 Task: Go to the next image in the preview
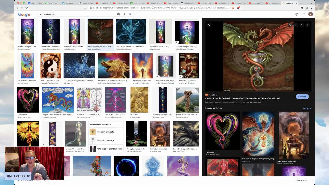(x=308, y=25)
